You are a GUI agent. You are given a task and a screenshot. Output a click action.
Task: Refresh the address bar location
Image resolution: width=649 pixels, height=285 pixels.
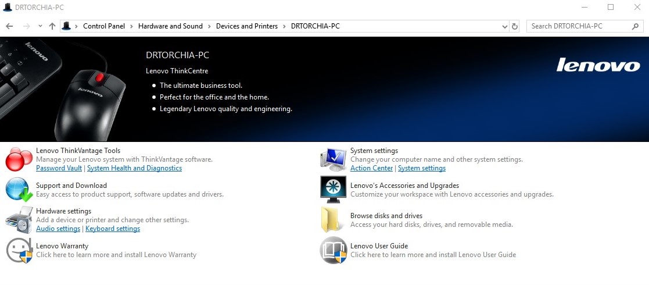pos(514,26)
